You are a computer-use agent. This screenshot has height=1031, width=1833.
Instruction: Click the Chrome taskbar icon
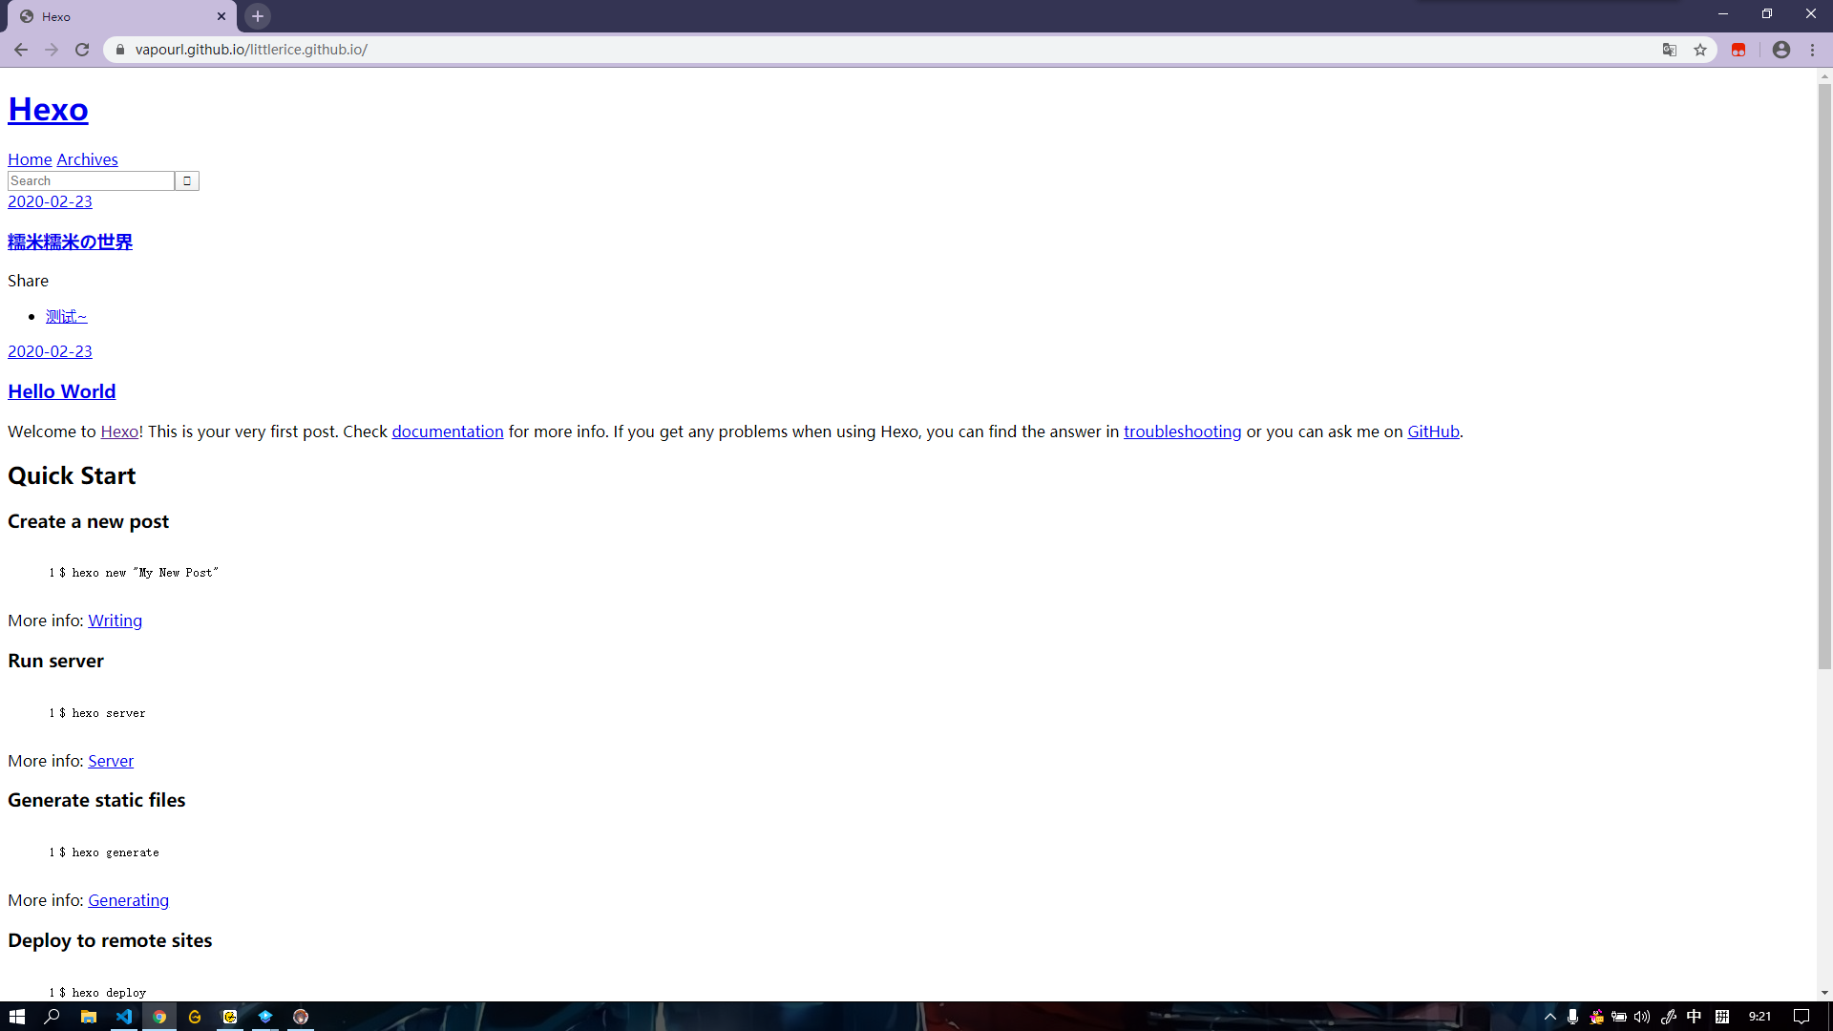159,1017
